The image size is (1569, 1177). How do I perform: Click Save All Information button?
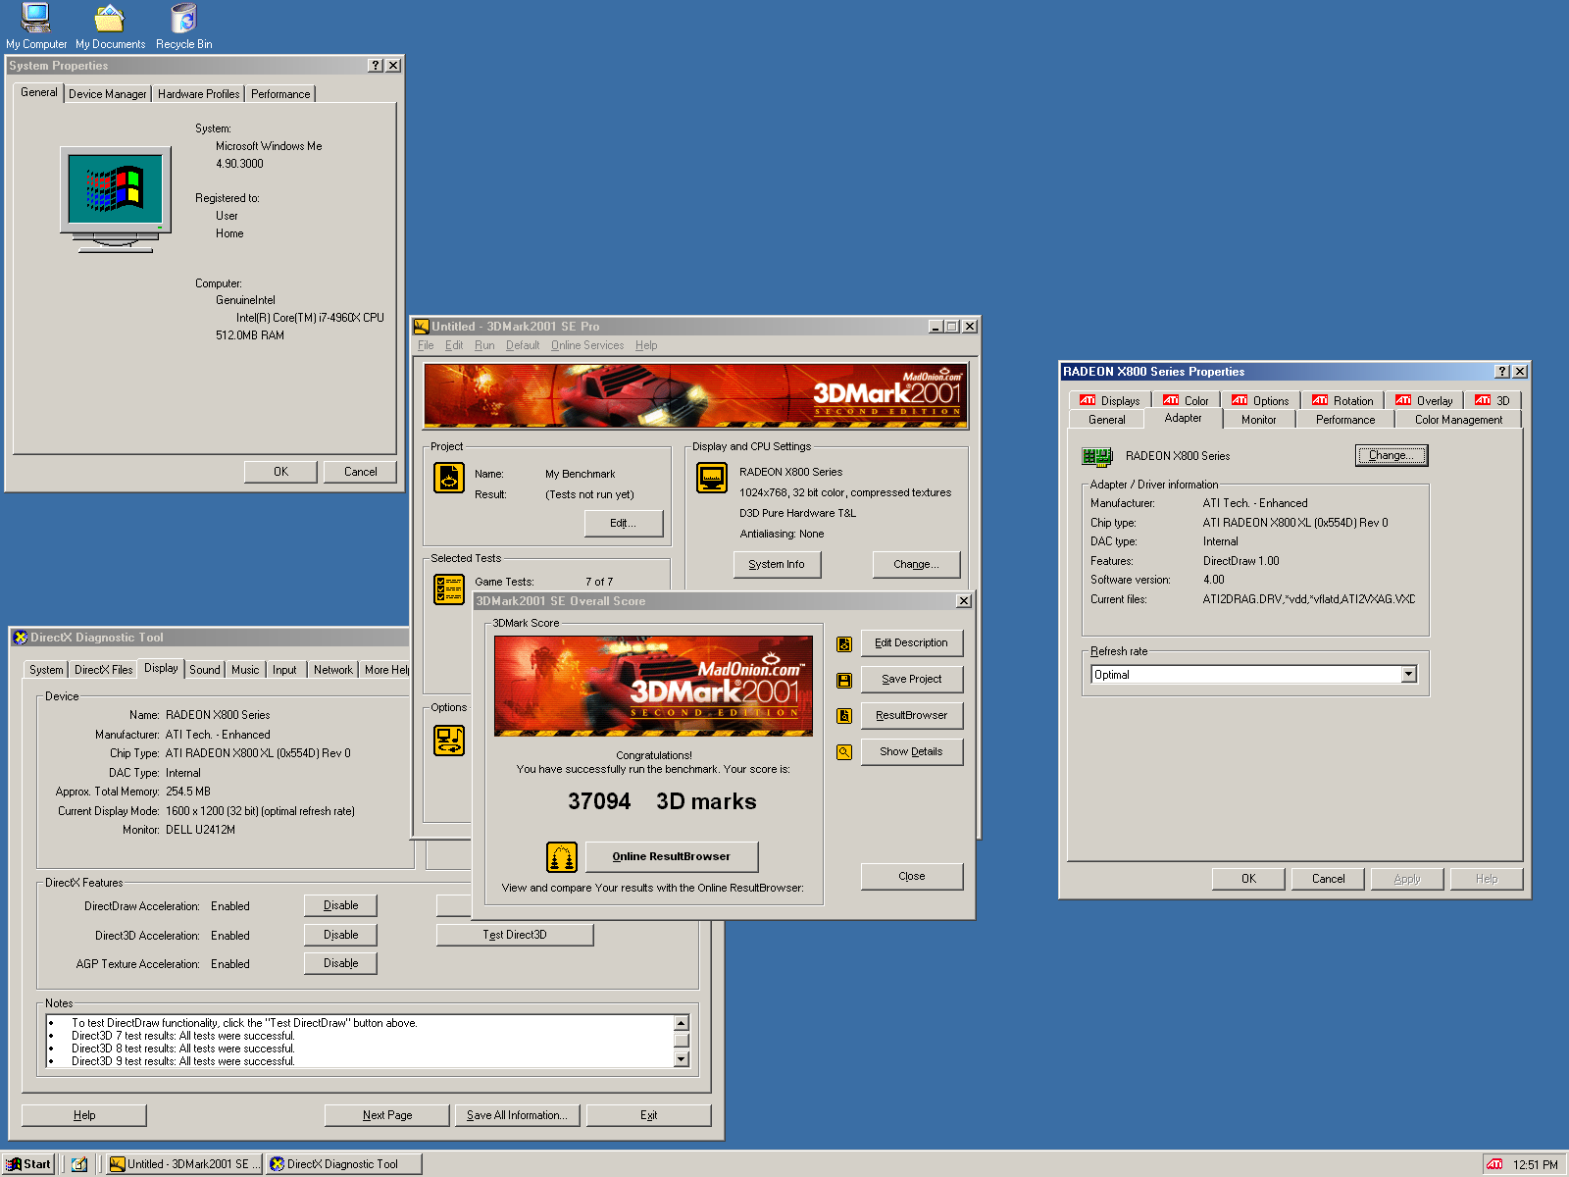tap(517, 1115)
